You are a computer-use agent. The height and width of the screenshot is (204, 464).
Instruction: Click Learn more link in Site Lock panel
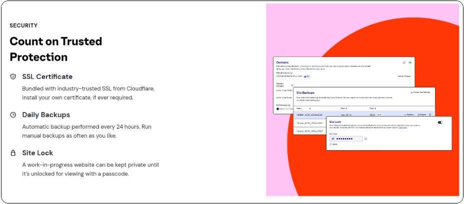(402, 128)
